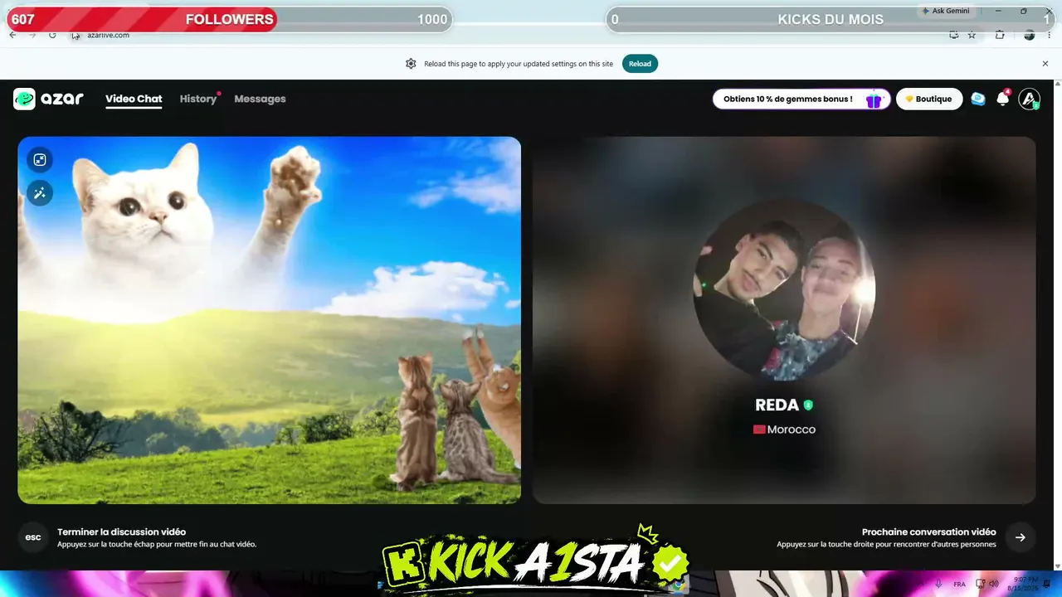Click REDA's profile picture
The width and height of the screenshot is (1062, 597).
pyautogui.click(x=784, y=290)
